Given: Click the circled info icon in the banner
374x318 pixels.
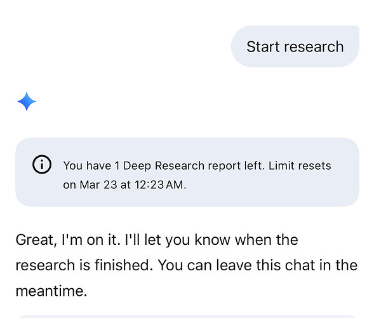Looking at the screenshot, I should [x=42, y=164].
